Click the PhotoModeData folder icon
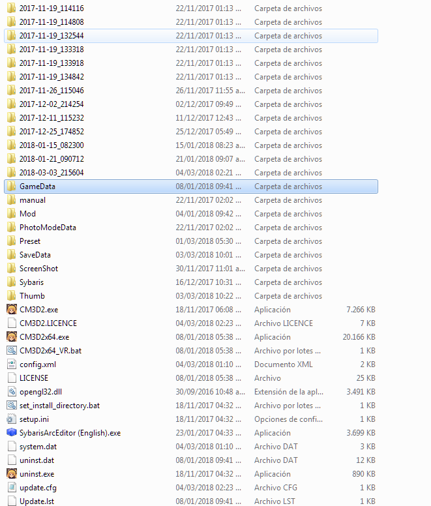Screen dimensions: 431x506 coord(12,227)
